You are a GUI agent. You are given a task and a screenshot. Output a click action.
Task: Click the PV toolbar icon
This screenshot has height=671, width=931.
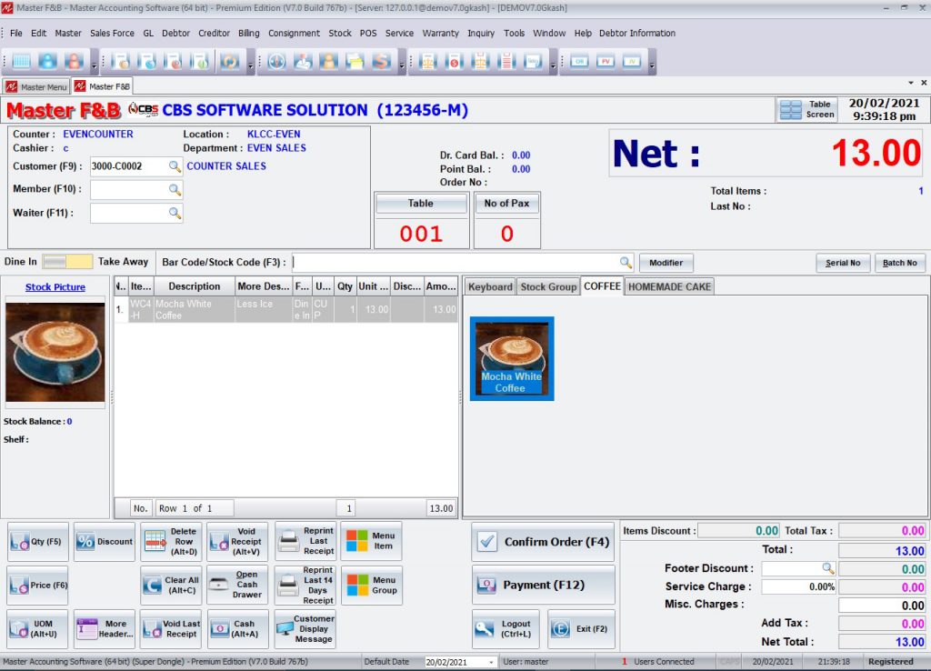[x=606, y=61]
